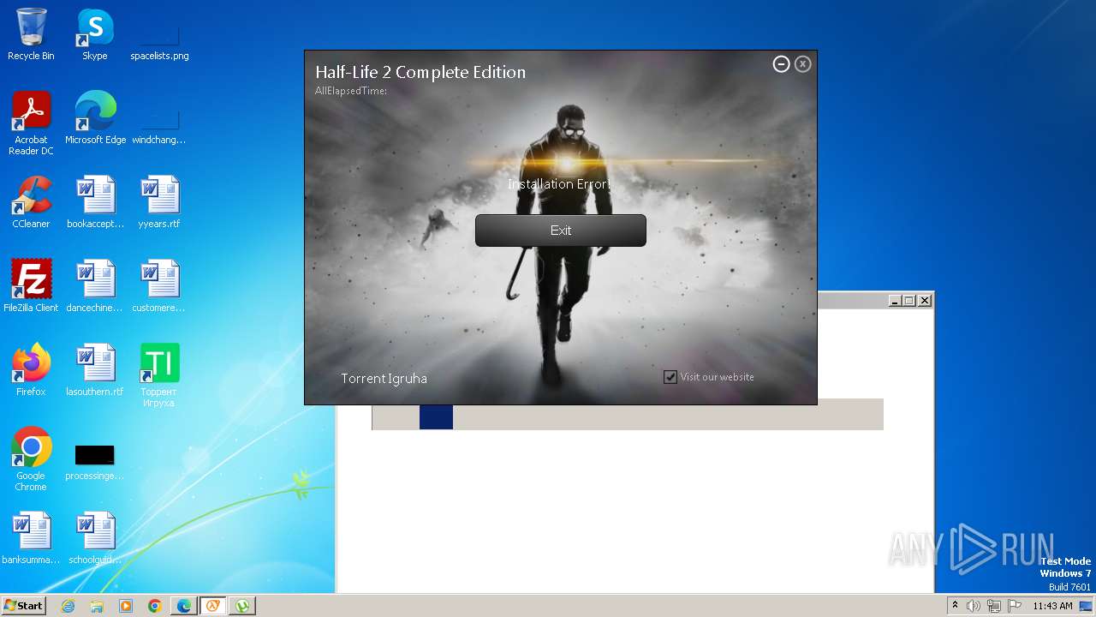Image resolution: width=1096 pixels, height=617 pixels.
Task: Open the volume control tray icon
Action: (x=974, y=606)
